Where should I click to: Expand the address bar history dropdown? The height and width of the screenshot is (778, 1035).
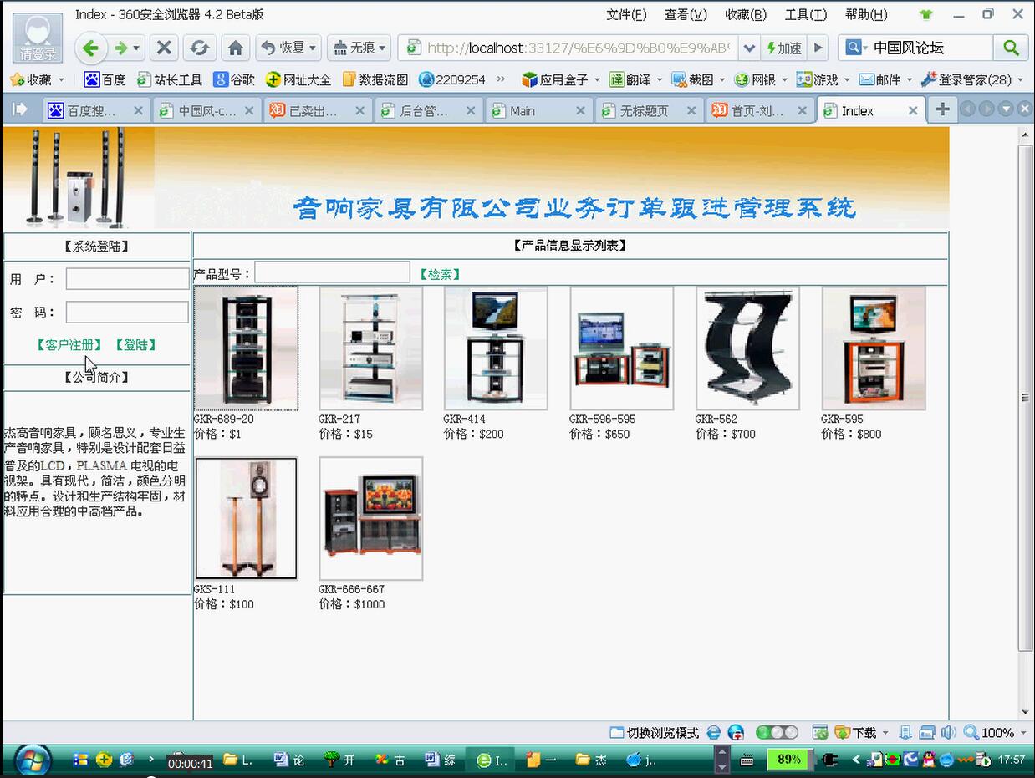748,48
